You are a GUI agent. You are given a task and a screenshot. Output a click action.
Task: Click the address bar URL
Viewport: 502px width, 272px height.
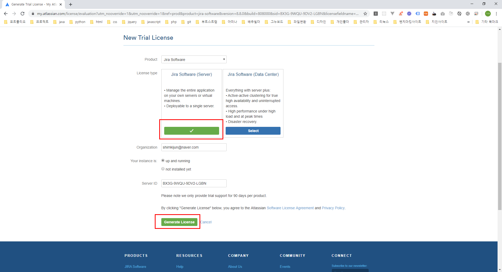tap(197, 14)
